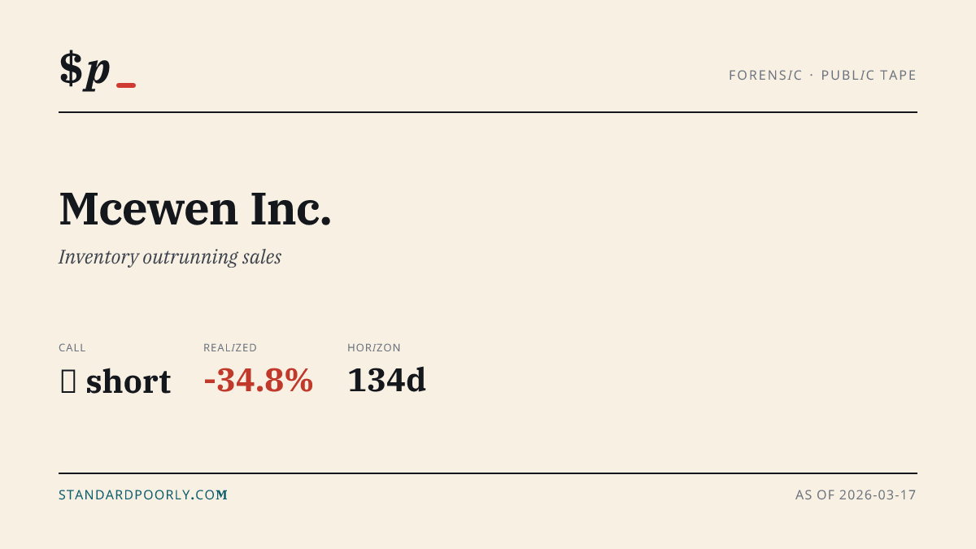
Task: Select the short call value
Action: [129, 381]
